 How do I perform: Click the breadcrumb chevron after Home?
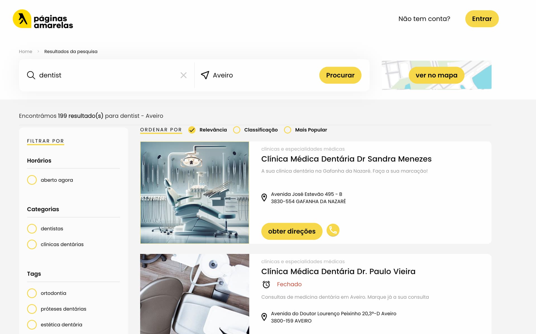coord(38,52)
